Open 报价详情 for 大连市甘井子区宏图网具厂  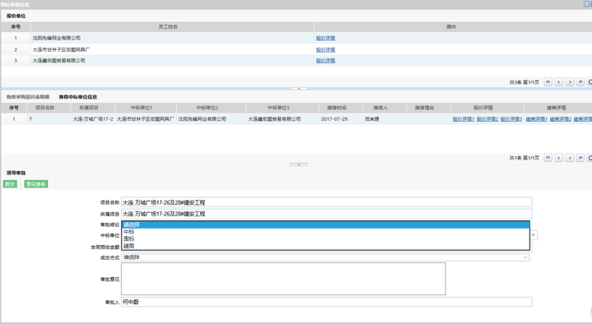326,49
